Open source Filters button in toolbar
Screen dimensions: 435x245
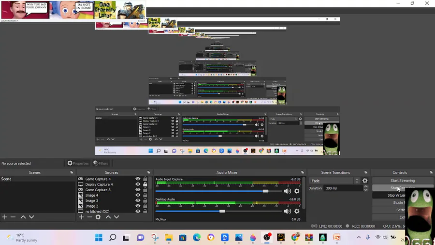click(x=101, y=163)
